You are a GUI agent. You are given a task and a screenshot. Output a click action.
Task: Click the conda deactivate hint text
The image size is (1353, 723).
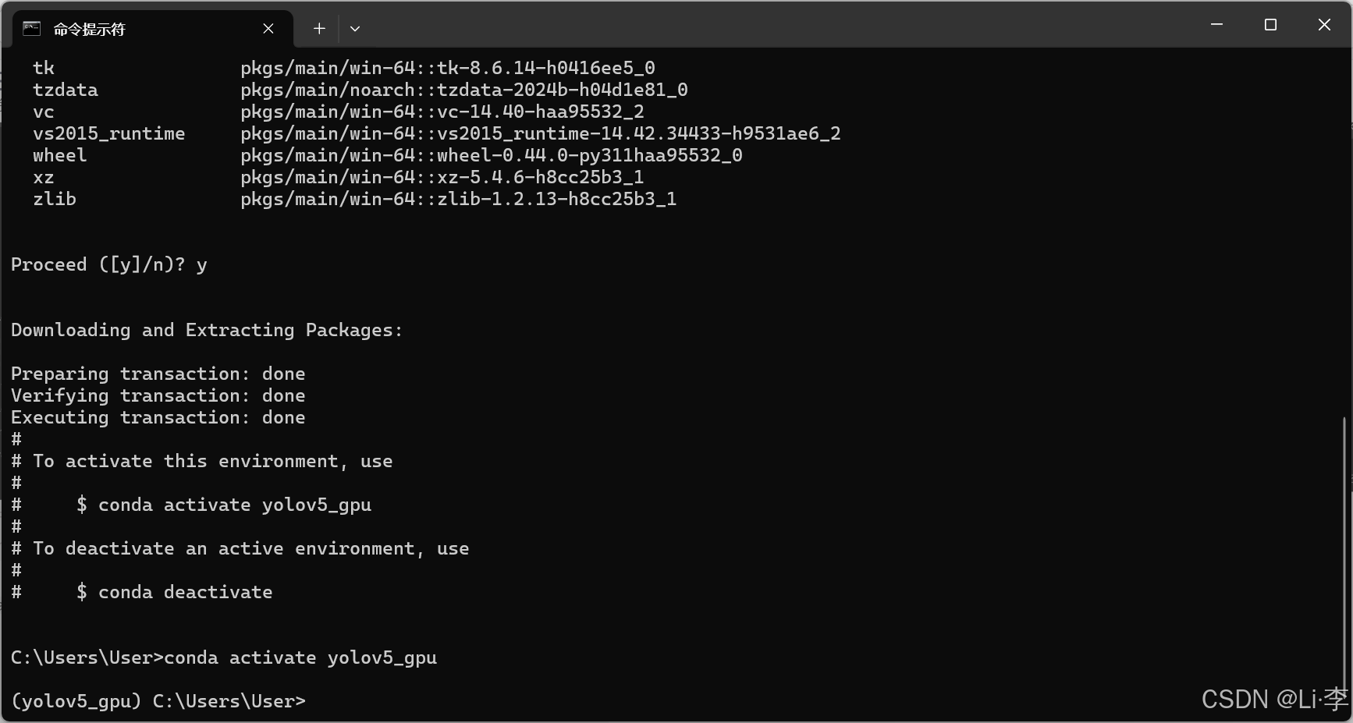175,592
